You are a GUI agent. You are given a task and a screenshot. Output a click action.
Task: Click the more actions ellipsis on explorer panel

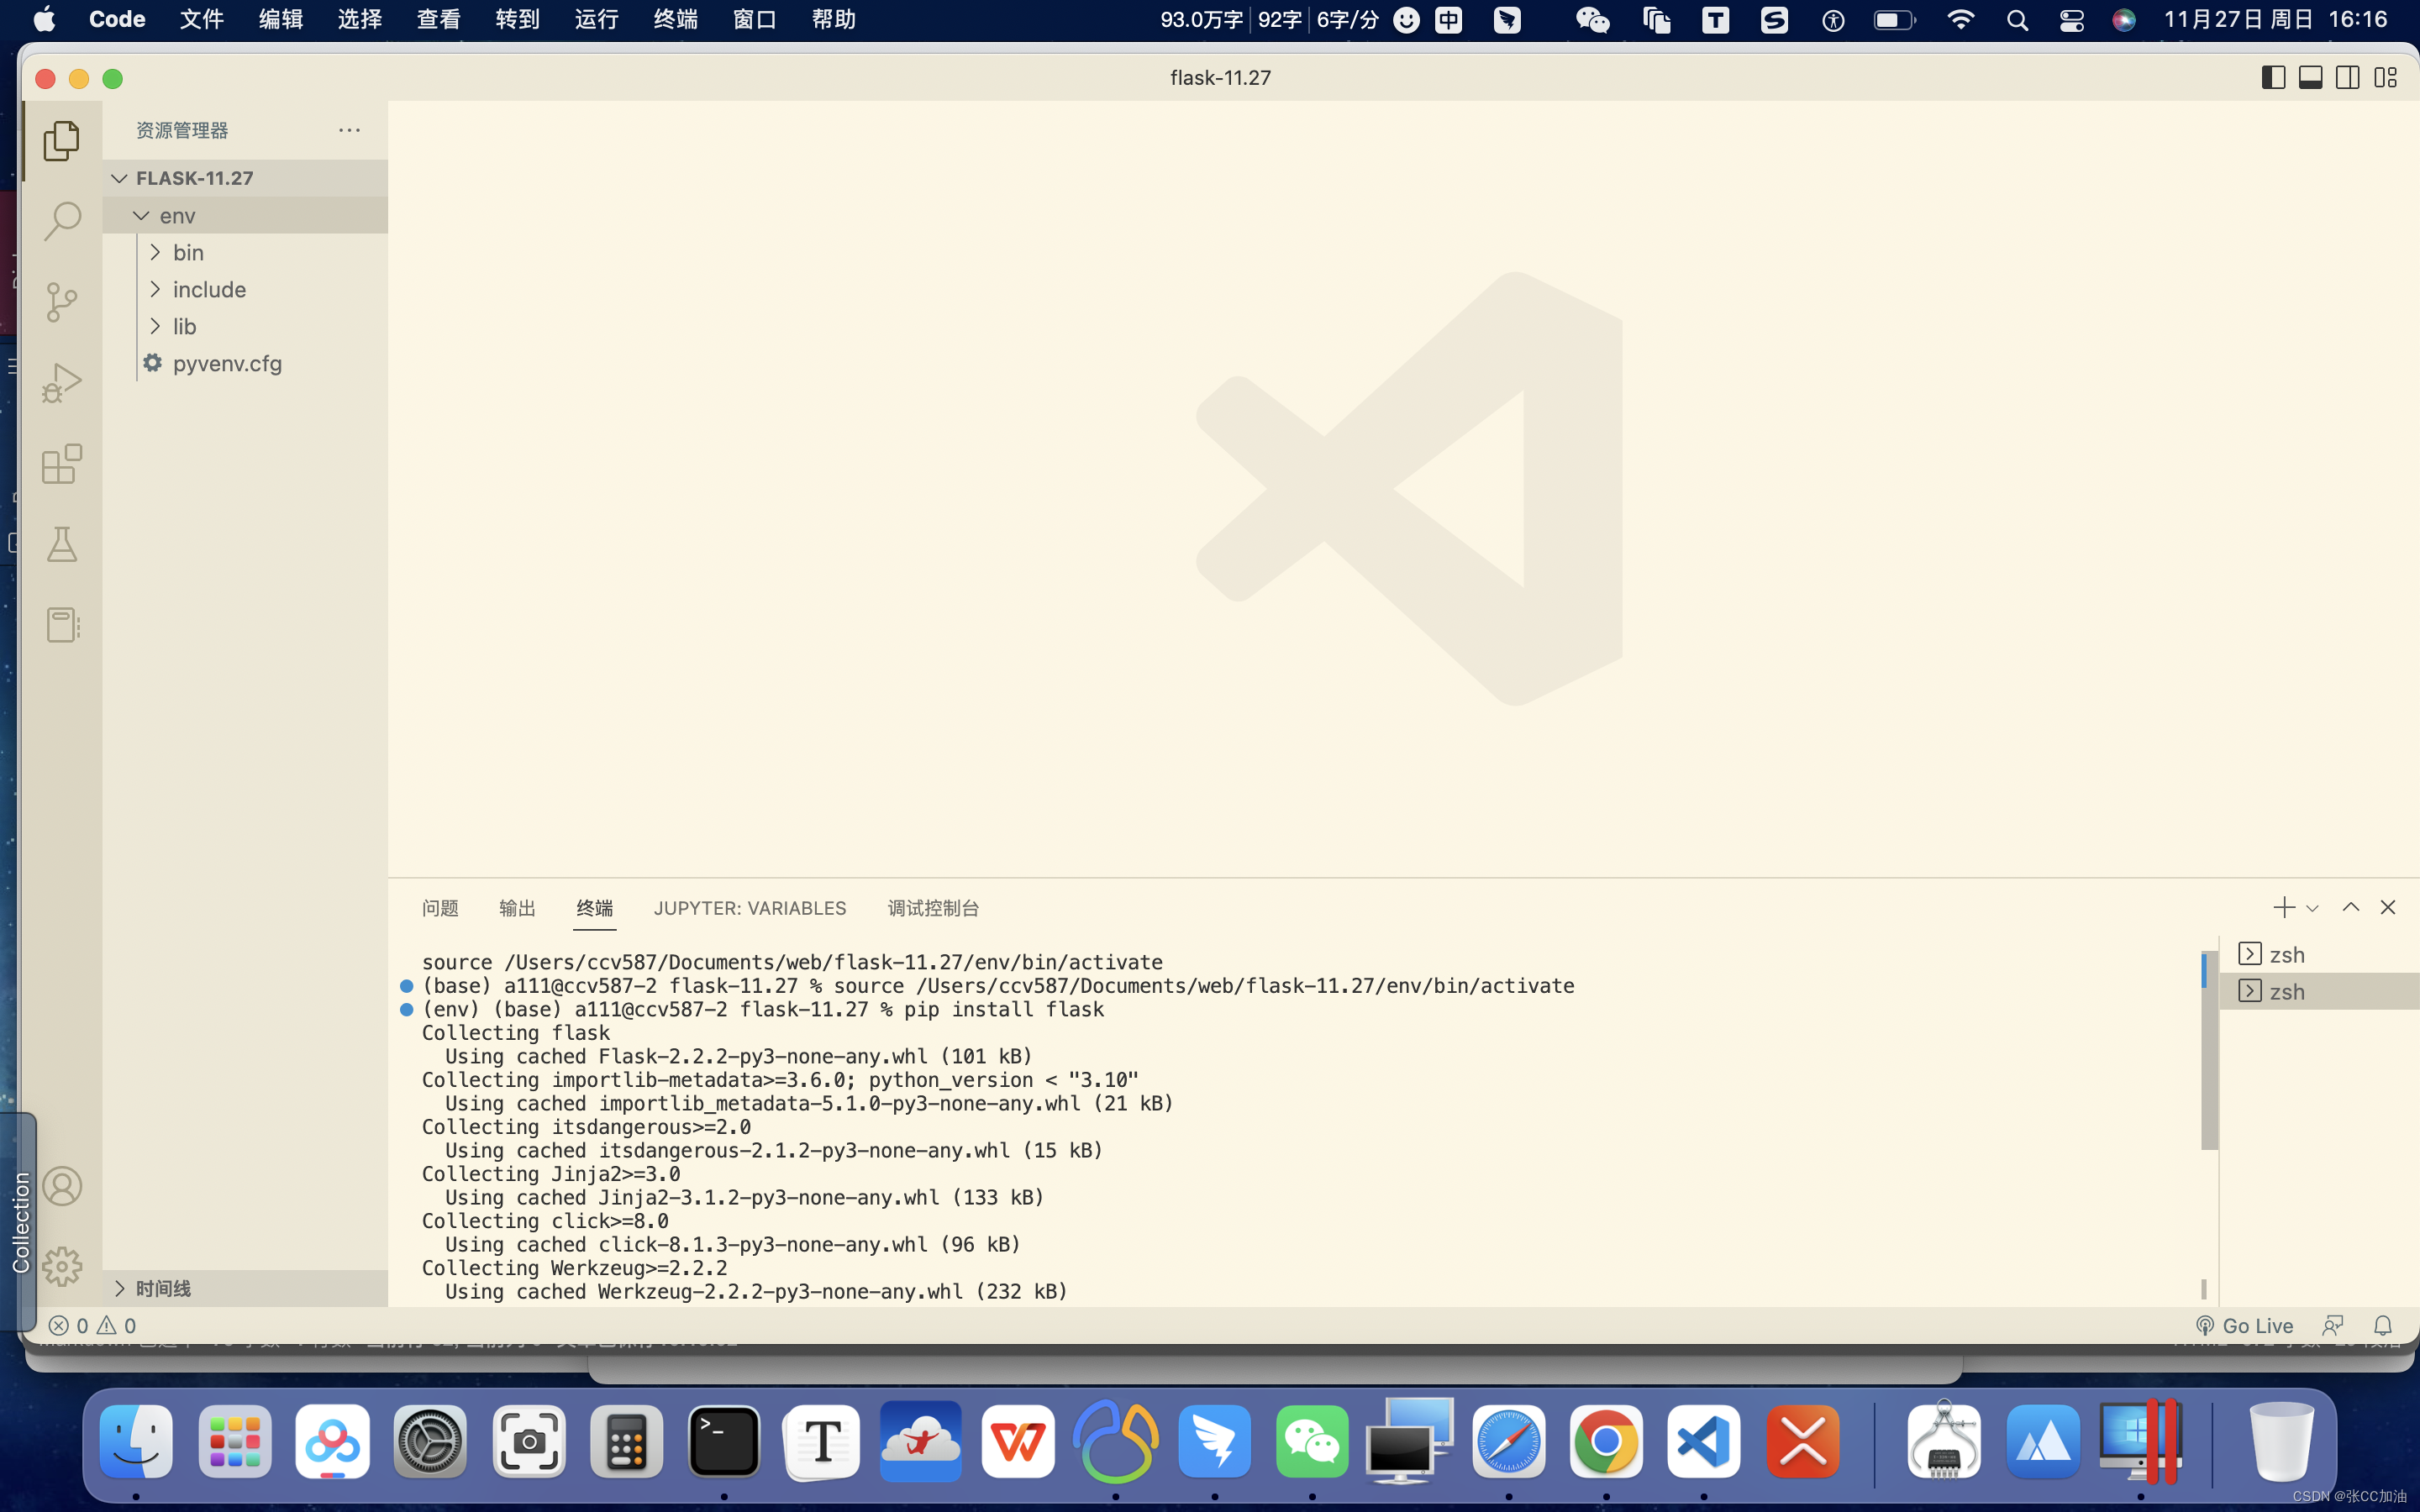(349, 129)
